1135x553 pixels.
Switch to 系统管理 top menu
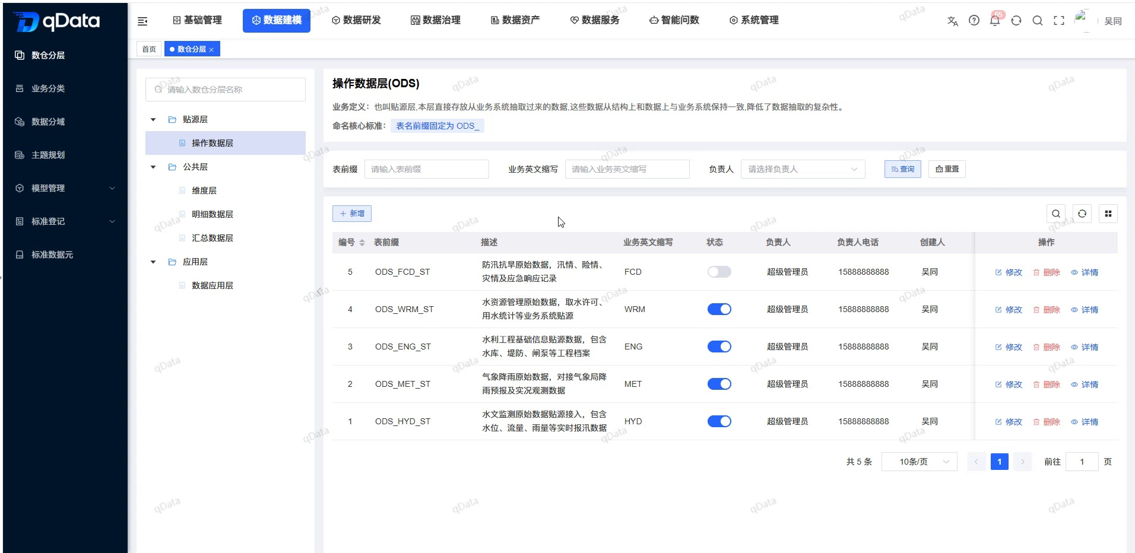754,20
